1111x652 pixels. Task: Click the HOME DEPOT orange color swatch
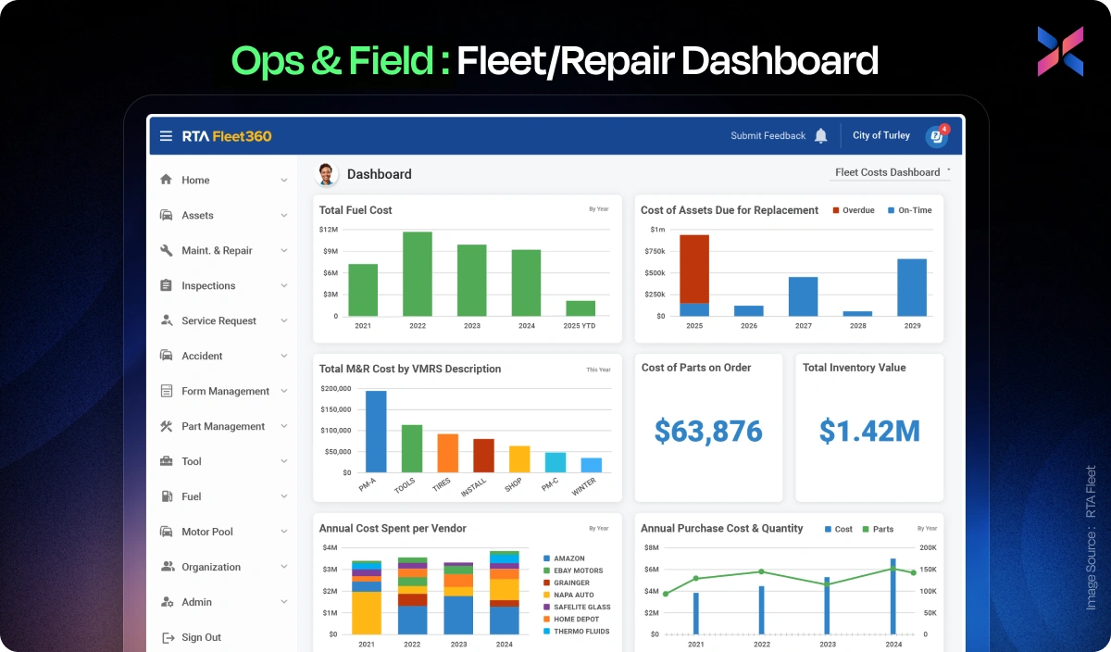click(x=546, y=619)
